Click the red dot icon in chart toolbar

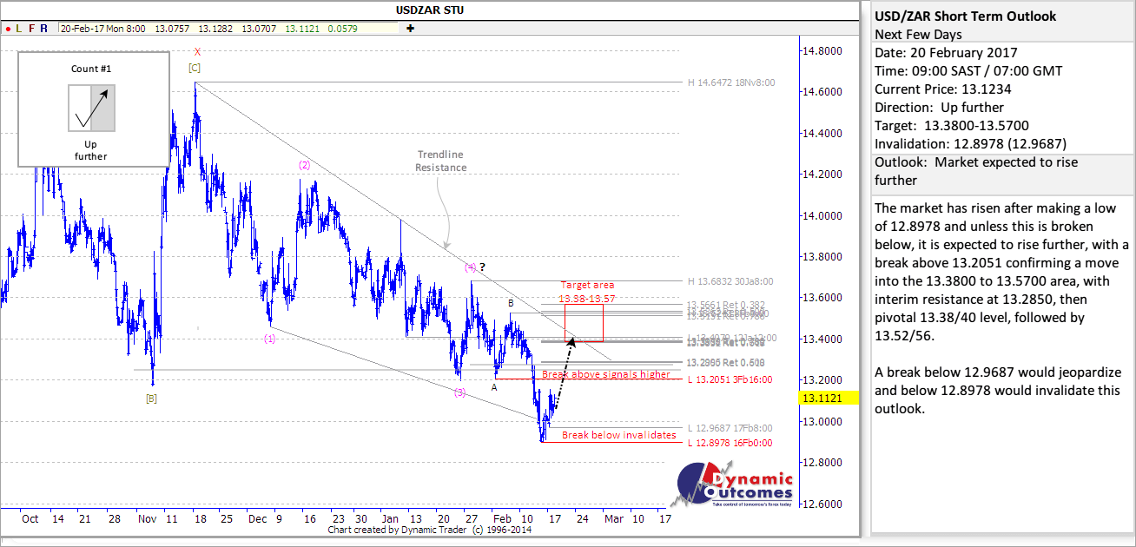tap(7, 28)
